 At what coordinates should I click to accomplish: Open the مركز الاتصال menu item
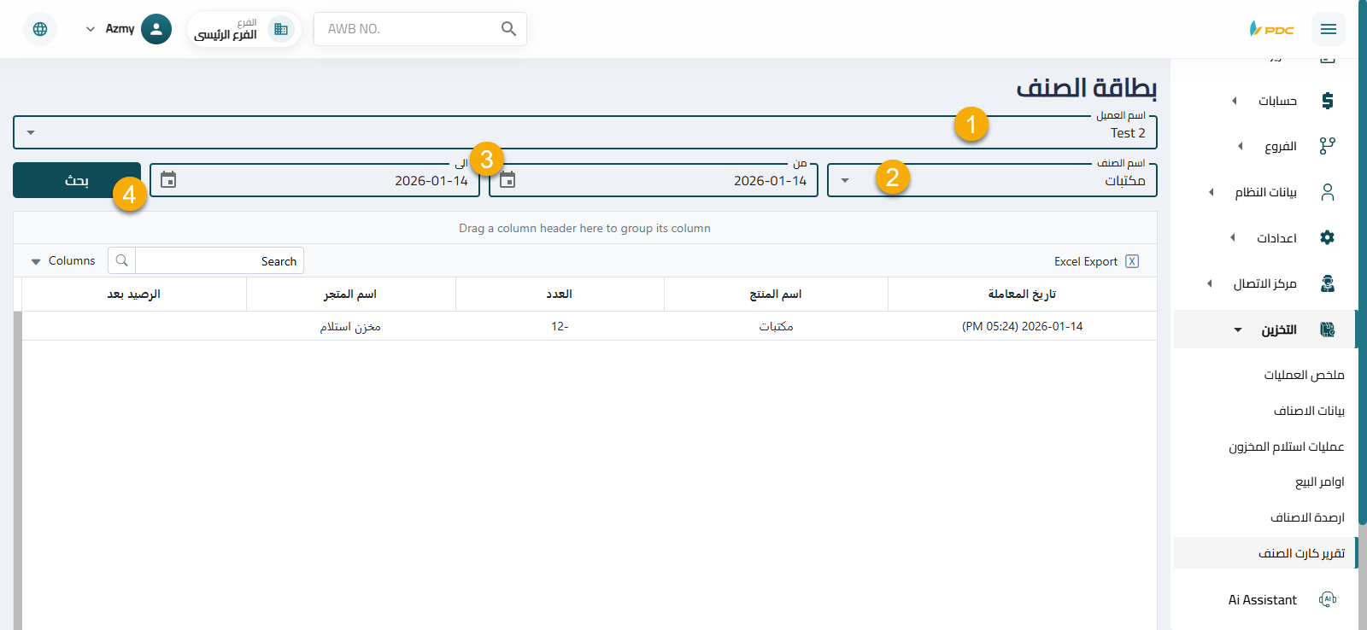point(1264,283)
